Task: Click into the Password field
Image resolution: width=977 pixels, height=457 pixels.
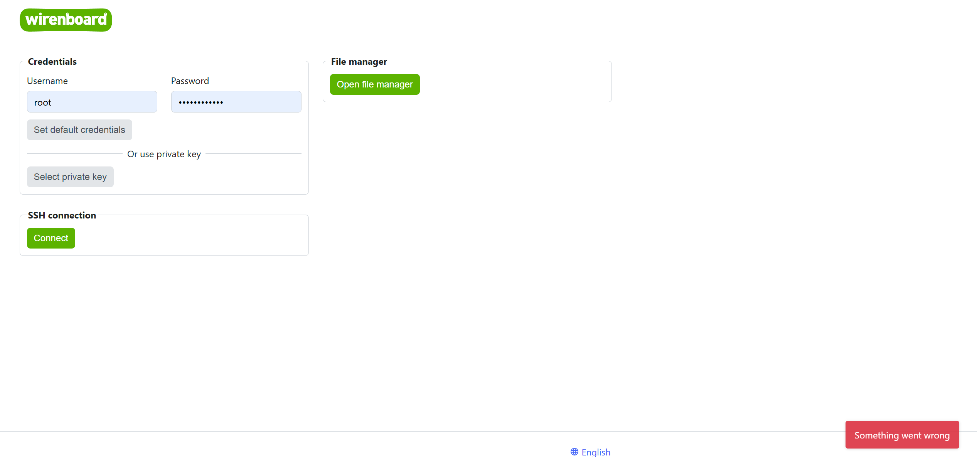Action: click(236, 102)
